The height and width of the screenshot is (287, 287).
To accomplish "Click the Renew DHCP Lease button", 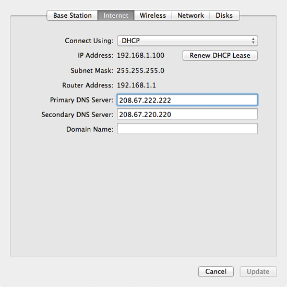I will coord(220,55).
